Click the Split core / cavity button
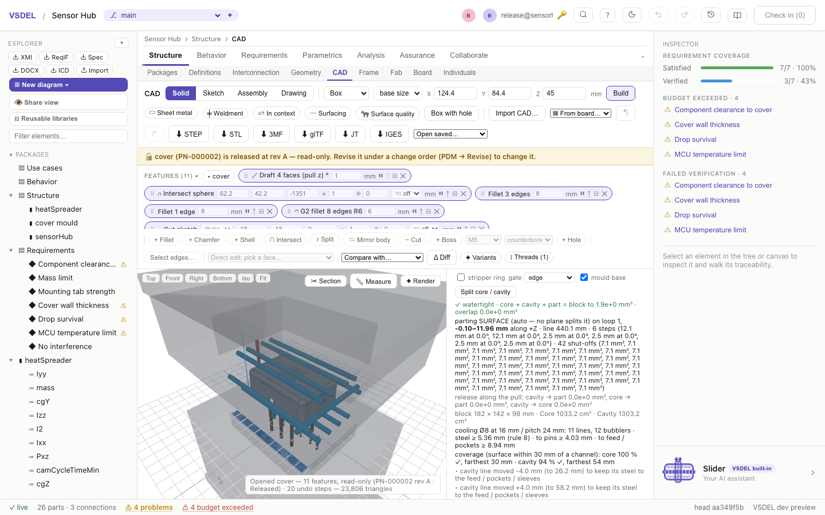The height and width of the screenshot is (515, 825). (485, 292)
